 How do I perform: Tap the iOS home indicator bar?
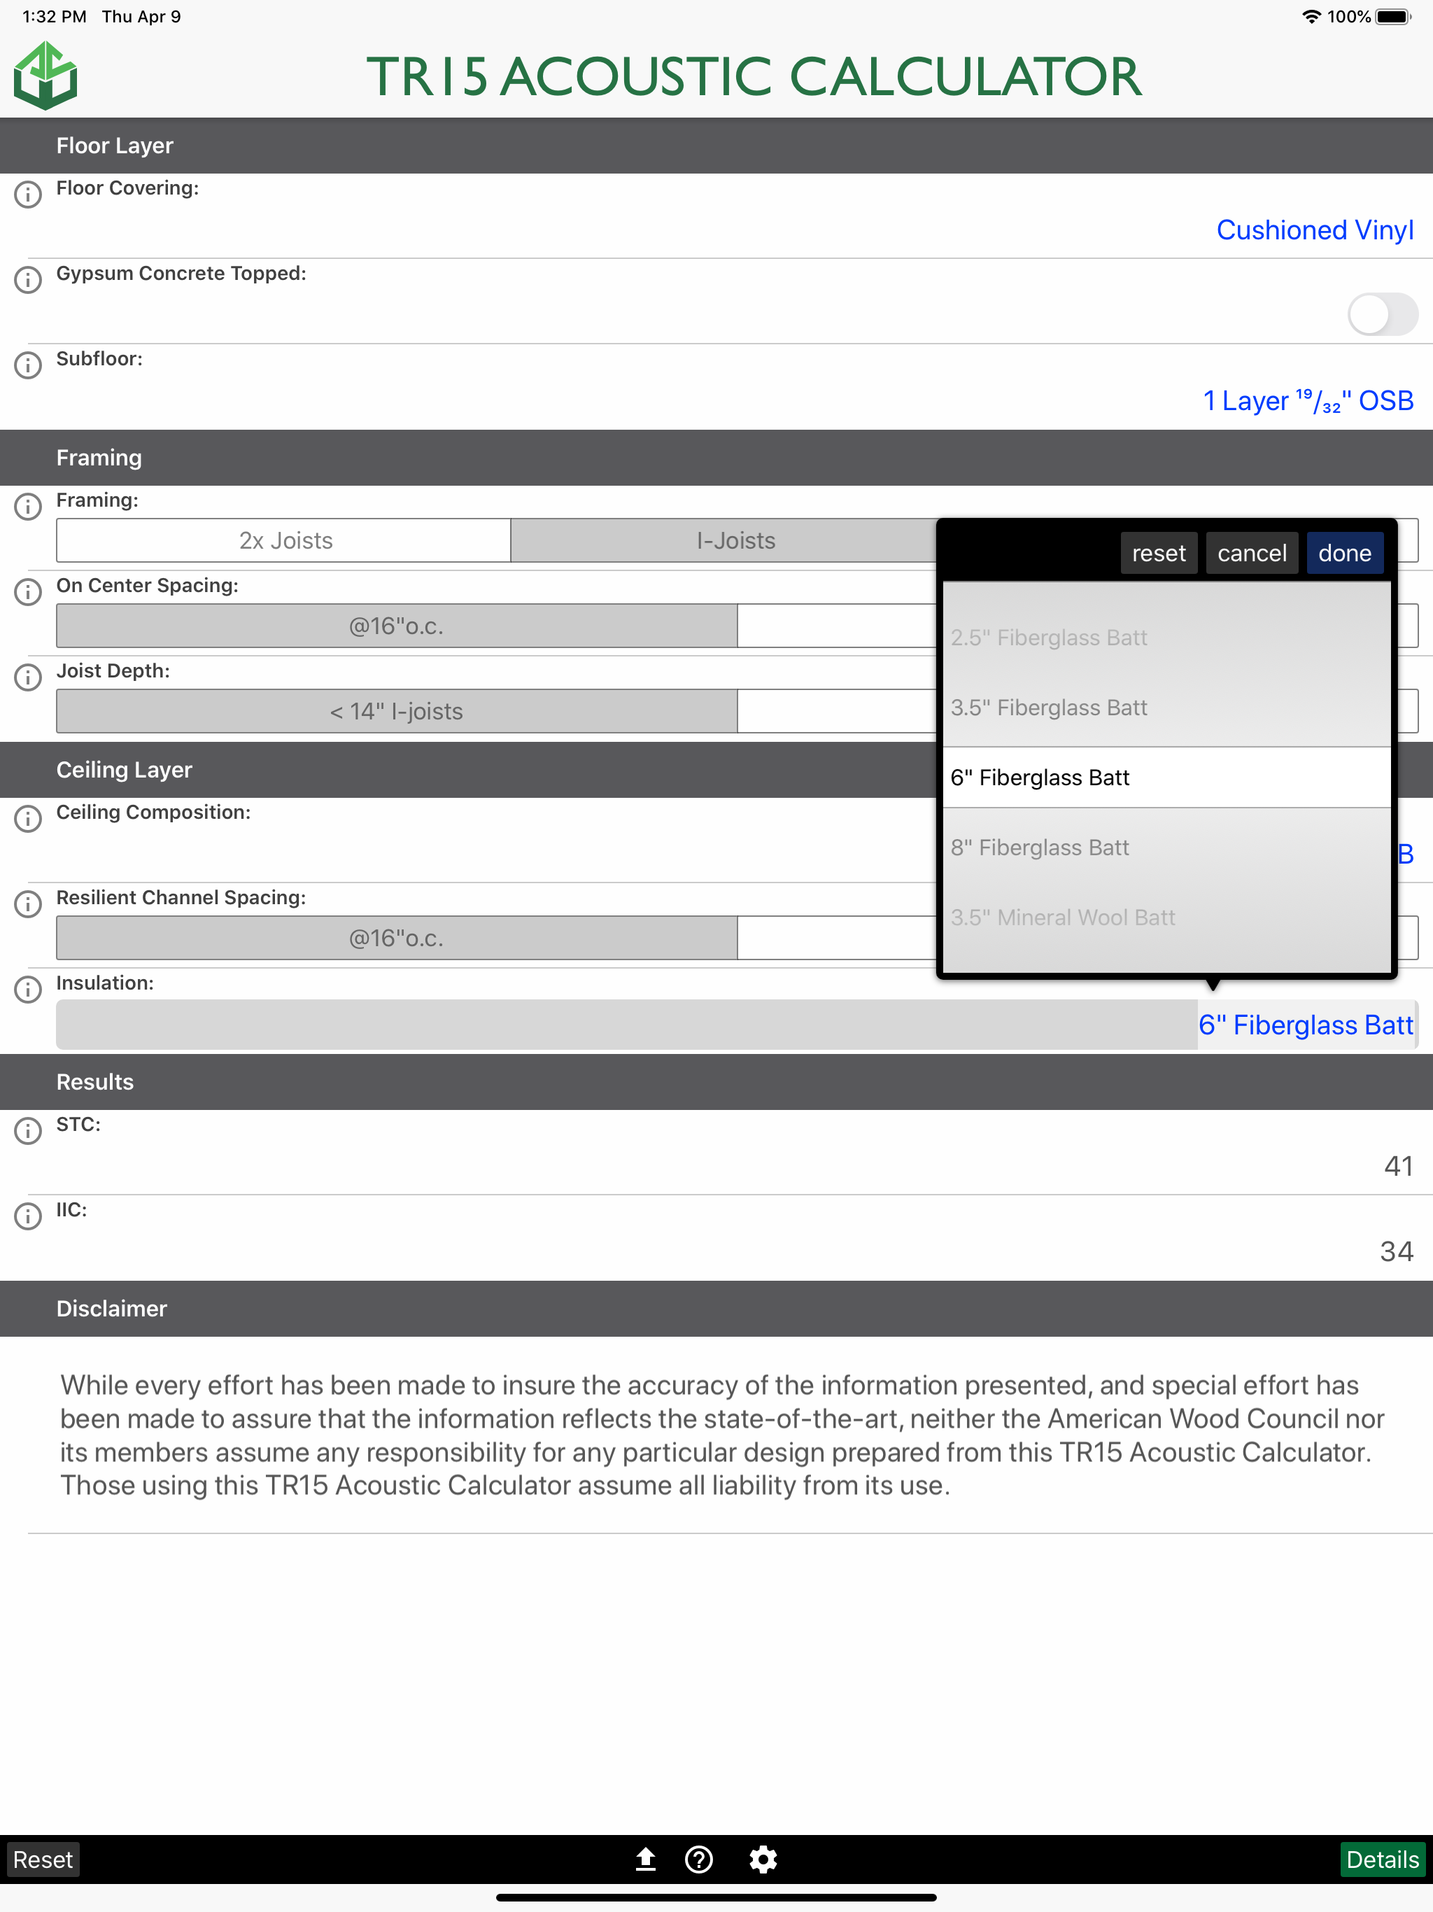click(716, 1898)
